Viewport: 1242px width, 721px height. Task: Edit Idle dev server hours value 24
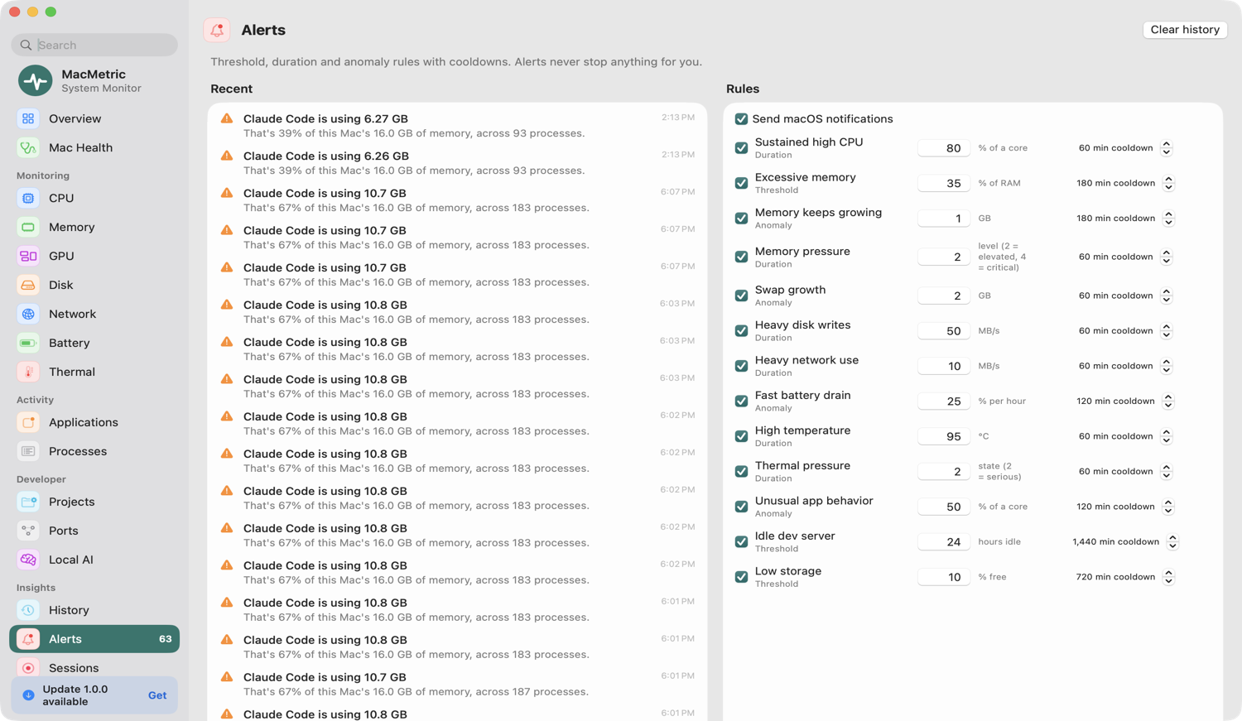pyautogui.click(x=943, y=541)
